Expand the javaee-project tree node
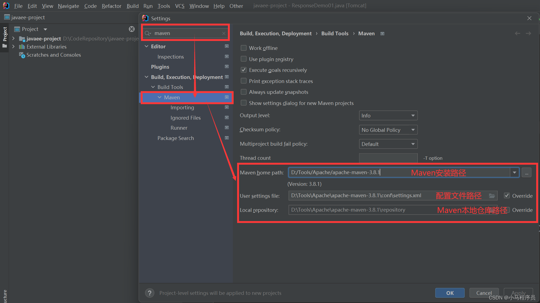This screenshot has width=540, height=303. click(13, 39)
